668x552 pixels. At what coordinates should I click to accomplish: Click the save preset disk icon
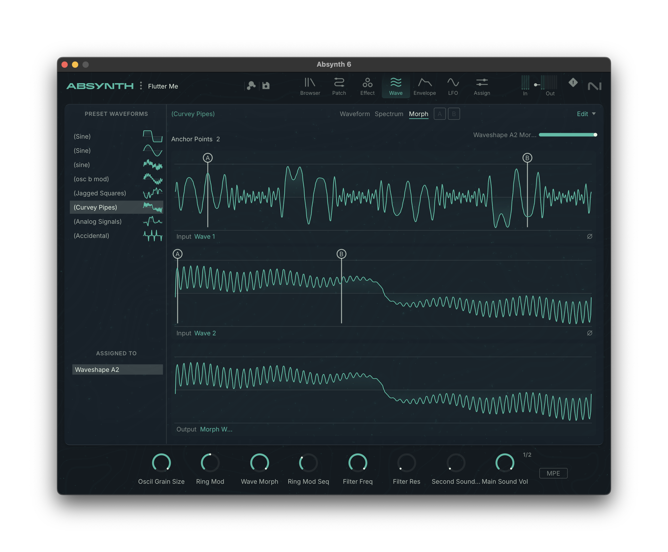[266, 86]
